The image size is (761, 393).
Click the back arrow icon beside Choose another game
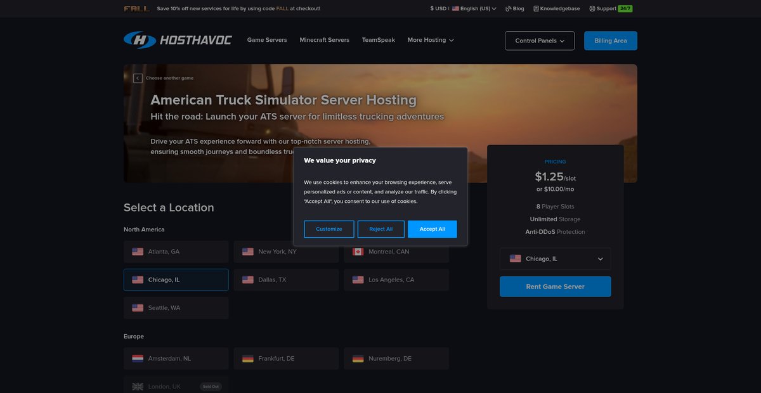(x=138, y=78)
